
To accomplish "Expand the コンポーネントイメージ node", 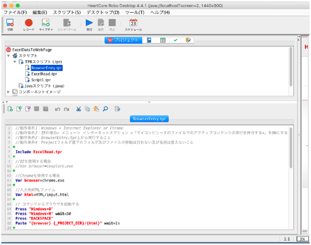I will click(8, 92).
